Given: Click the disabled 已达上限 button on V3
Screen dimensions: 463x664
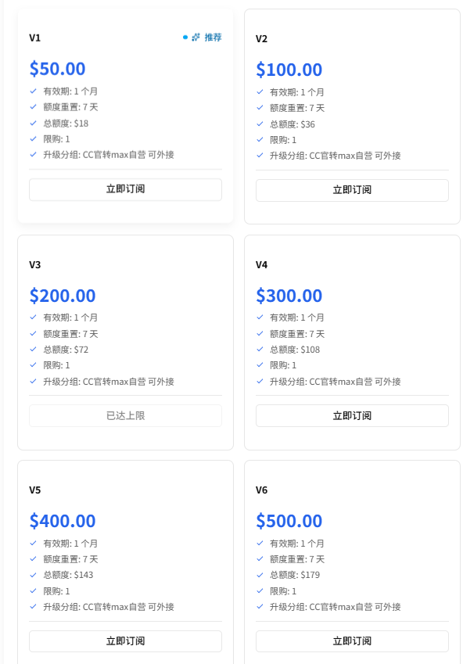Looking at the screenshot, I should pos(125,415).
